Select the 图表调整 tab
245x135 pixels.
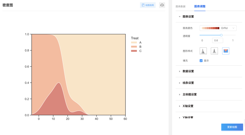pos(200,6)
